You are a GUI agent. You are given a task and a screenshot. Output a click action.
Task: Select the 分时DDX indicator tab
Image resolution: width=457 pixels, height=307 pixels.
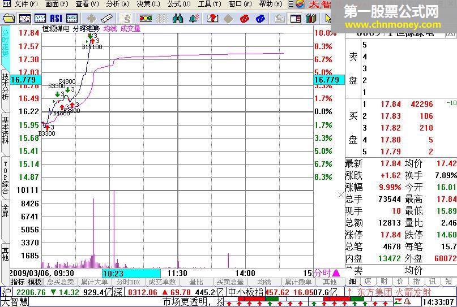coord(128,282)
